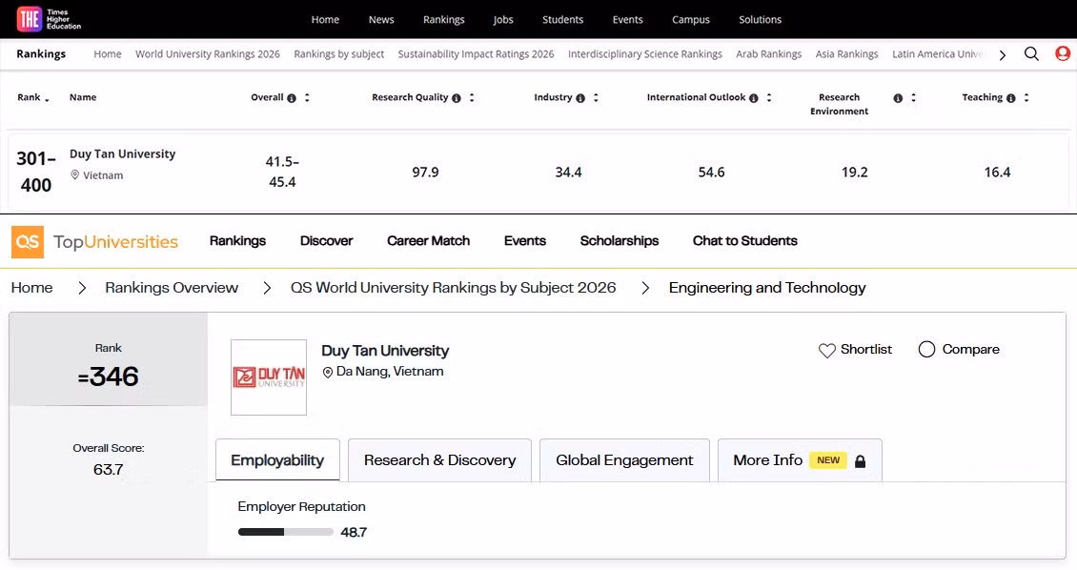Click the Shortlist heart icon
Image resolution: width=1077 pixels, height=570 pixels.
click(x=827, y=350)
